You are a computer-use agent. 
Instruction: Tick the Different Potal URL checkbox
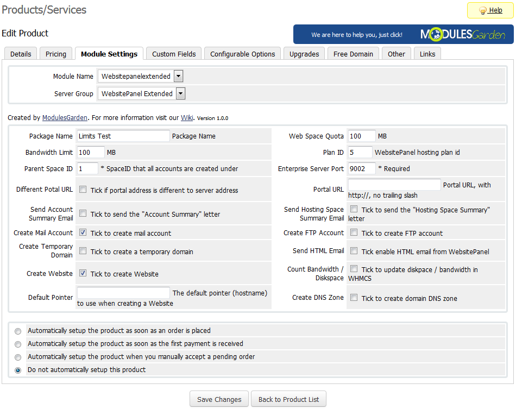pos(83,190)
